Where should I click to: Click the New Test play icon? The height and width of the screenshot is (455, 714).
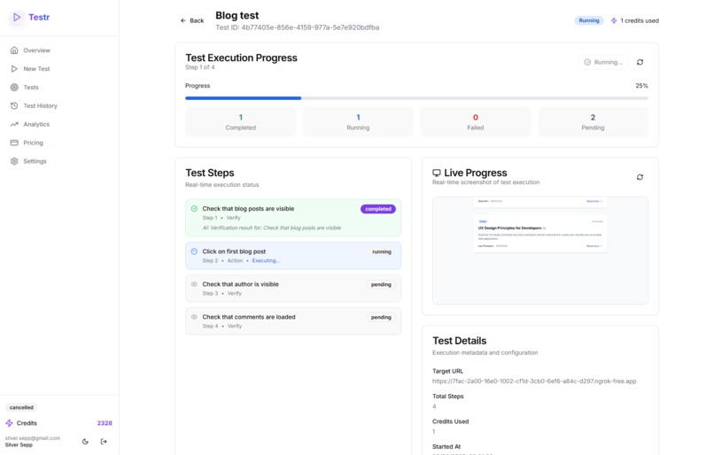click(x=14, y=69)
